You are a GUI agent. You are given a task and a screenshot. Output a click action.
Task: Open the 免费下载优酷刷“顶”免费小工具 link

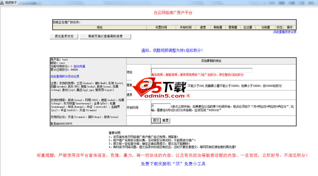[173, 164]
